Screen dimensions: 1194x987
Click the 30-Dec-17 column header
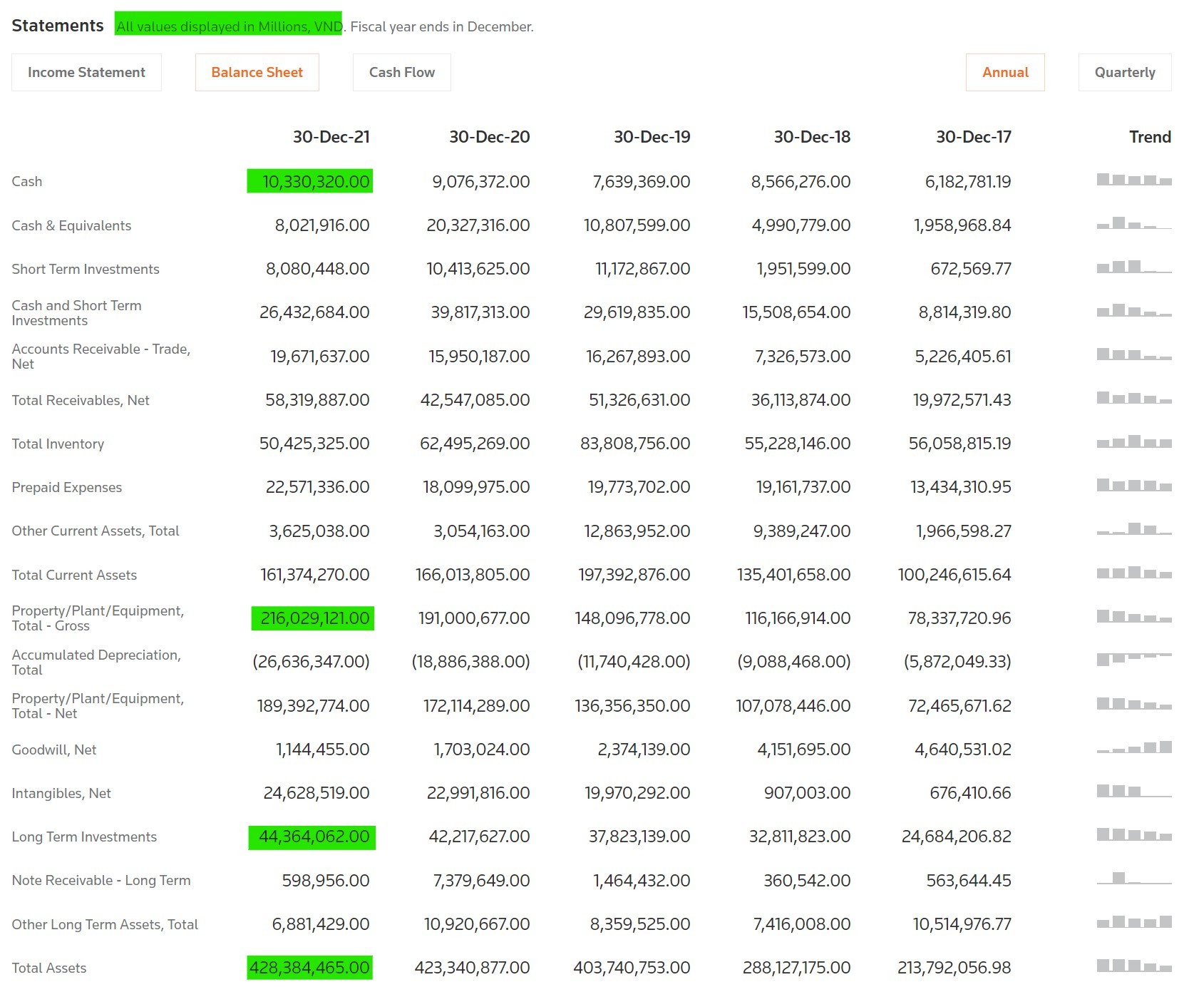point(973,137)
